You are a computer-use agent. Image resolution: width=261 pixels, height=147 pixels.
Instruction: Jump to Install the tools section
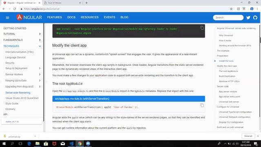[x=226, y=61]
